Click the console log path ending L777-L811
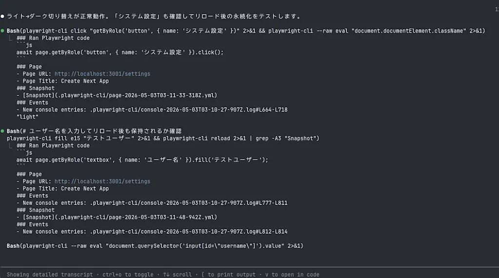The width and height of the screenshot is (499, 278). [x=189, y=203]
